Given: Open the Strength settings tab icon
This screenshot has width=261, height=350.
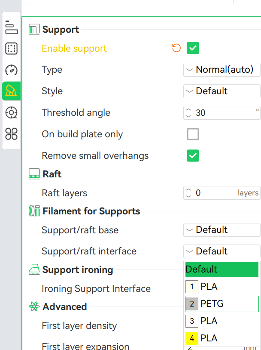Looking at the screenshot, I should click(x=11, y=49).
